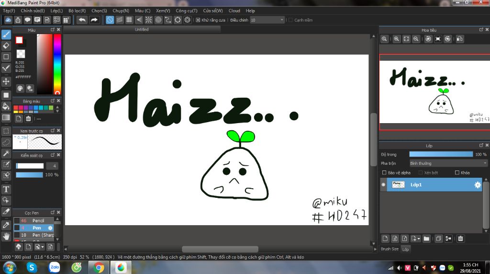Zoom in on the Navigator panel
The width and height of the screenshot is (490, 274).
pos(396,39)
